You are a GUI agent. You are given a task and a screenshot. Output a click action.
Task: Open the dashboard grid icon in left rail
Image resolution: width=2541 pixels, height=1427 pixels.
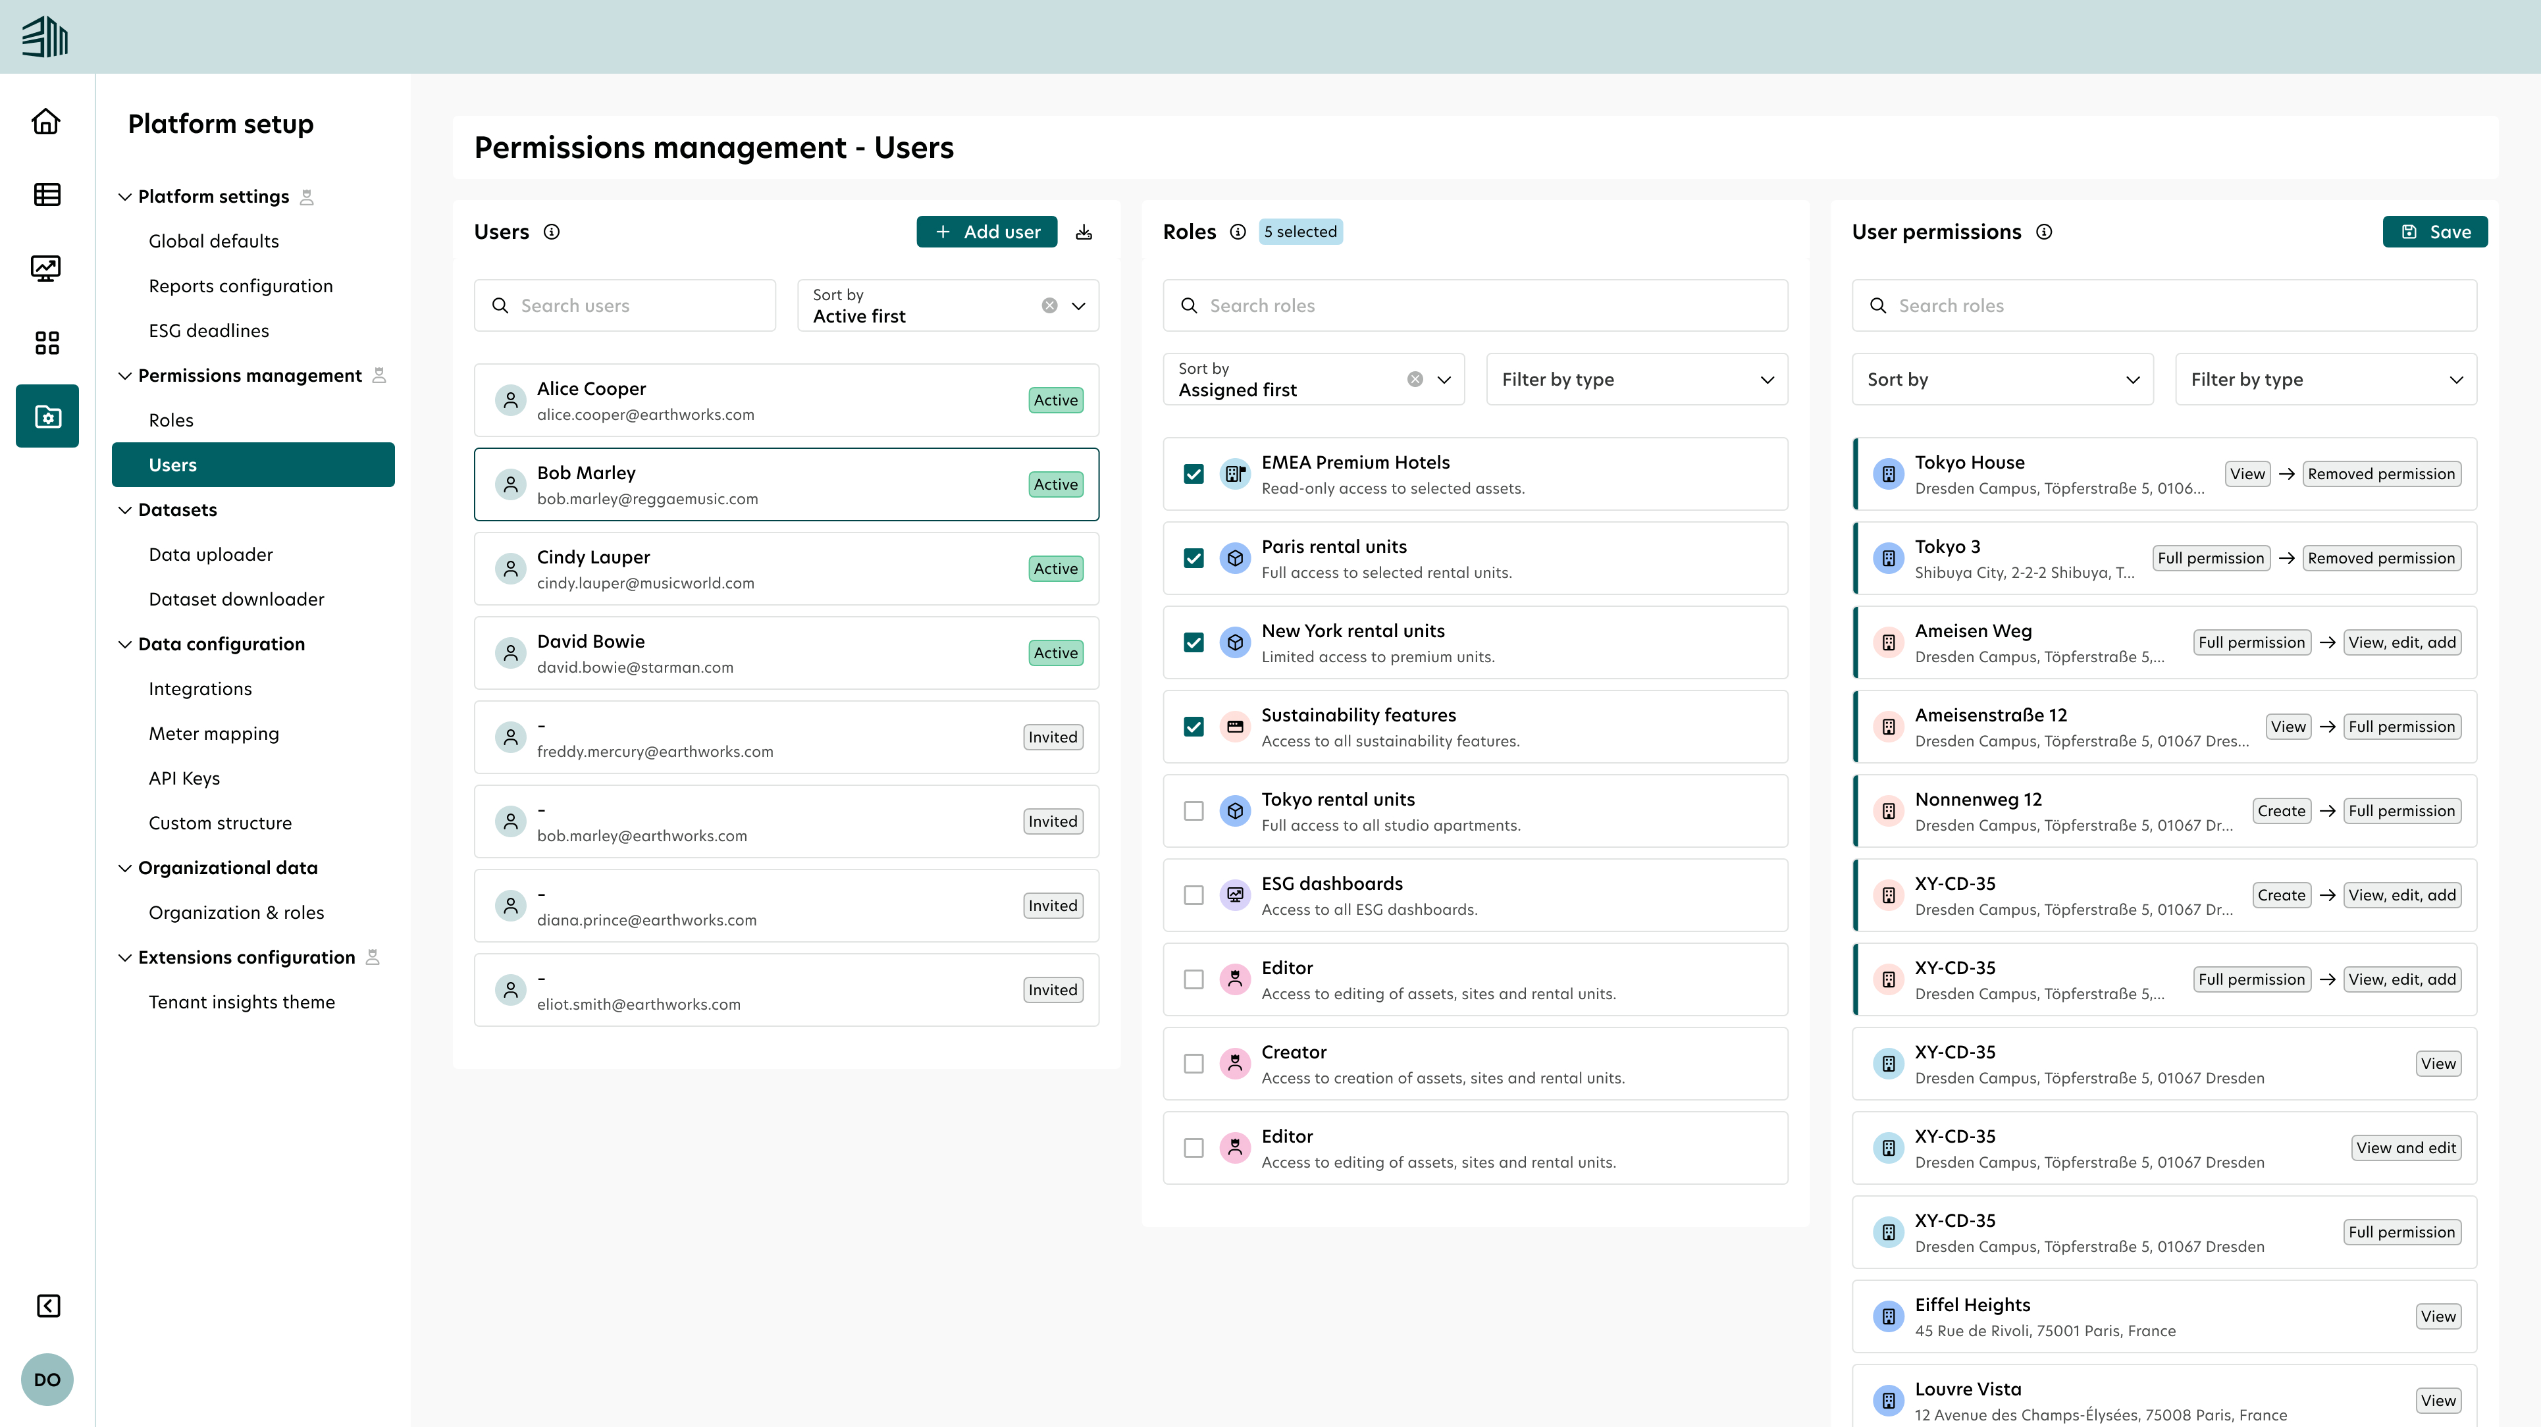pyautogui.click(x=46, y=342)
